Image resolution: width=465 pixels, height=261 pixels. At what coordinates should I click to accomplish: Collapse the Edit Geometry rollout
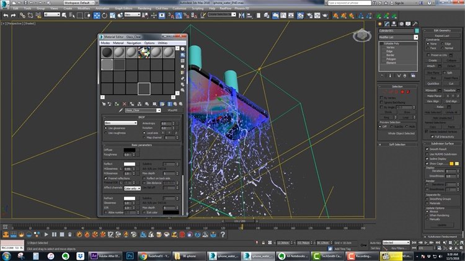pos(442,30)
